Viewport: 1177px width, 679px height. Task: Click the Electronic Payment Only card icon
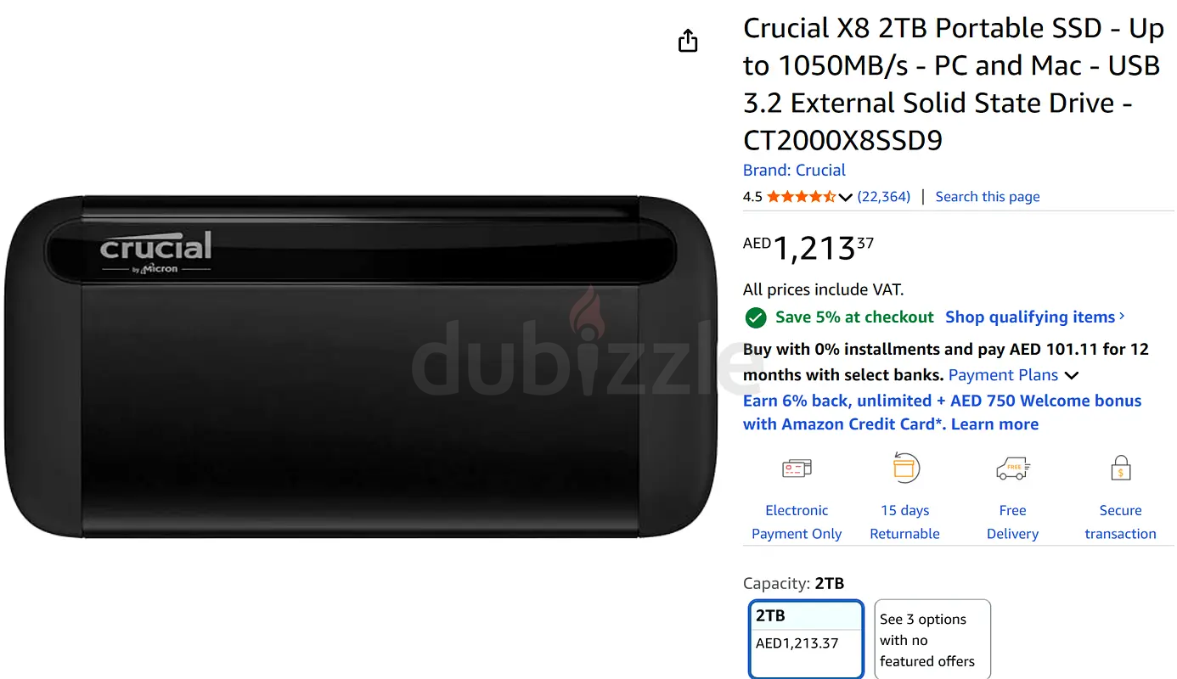coord(797,469)
